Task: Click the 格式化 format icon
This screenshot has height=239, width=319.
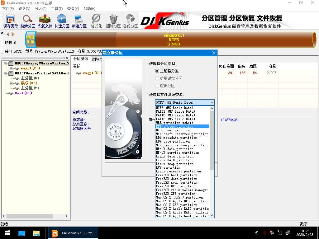Action: click(96, 21)
